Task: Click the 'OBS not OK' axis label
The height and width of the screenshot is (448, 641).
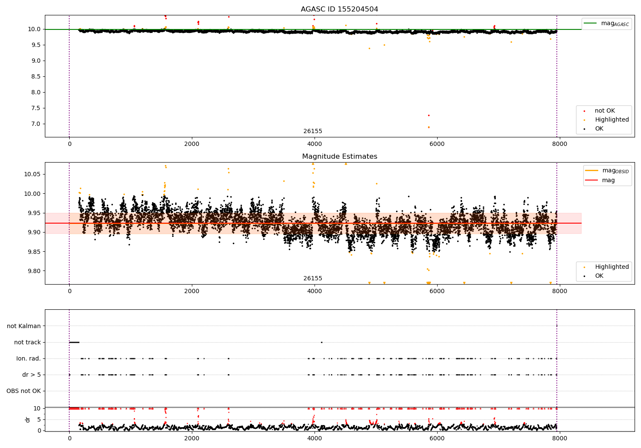Action: (24, 391)
